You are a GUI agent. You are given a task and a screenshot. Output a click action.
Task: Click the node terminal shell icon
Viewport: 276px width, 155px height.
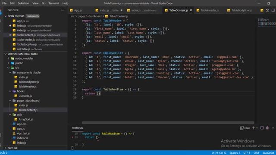pyautogui.click(x=242, y=128)
